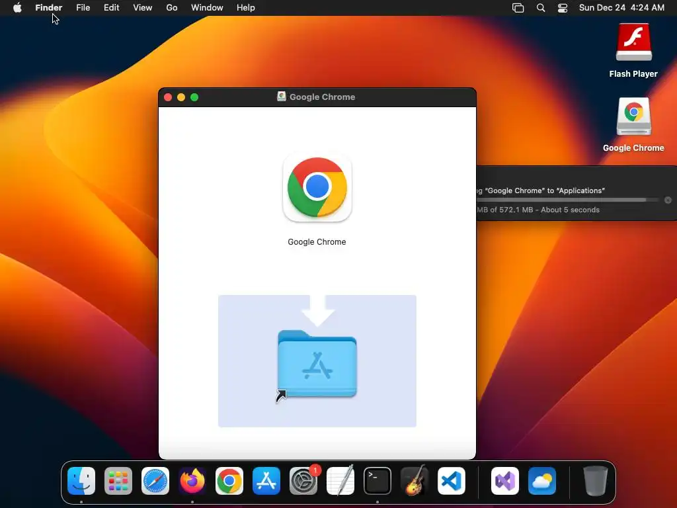Launch TextEdit from the Dock
This screenshot has width=677, height=508.
point(340,481)
